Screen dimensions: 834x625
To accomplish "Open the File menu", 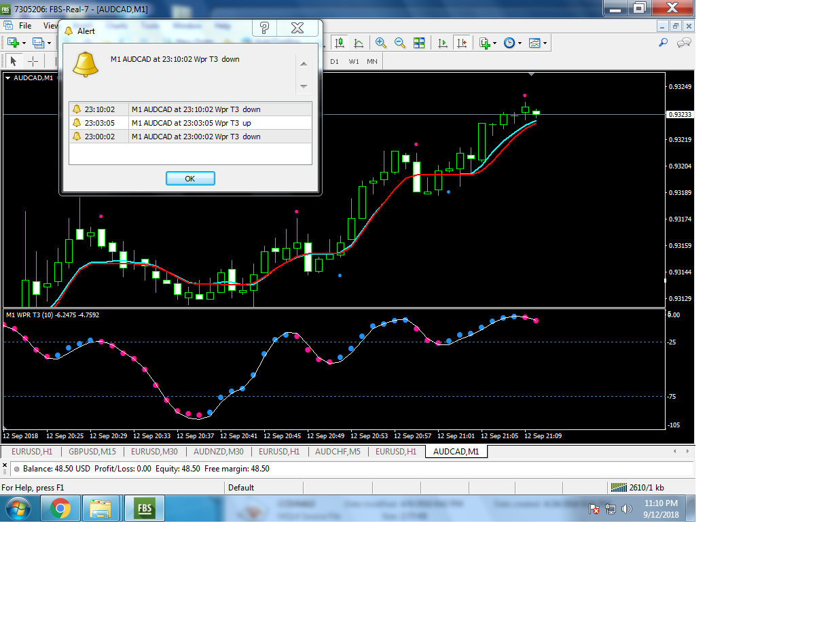I will 25,26.
